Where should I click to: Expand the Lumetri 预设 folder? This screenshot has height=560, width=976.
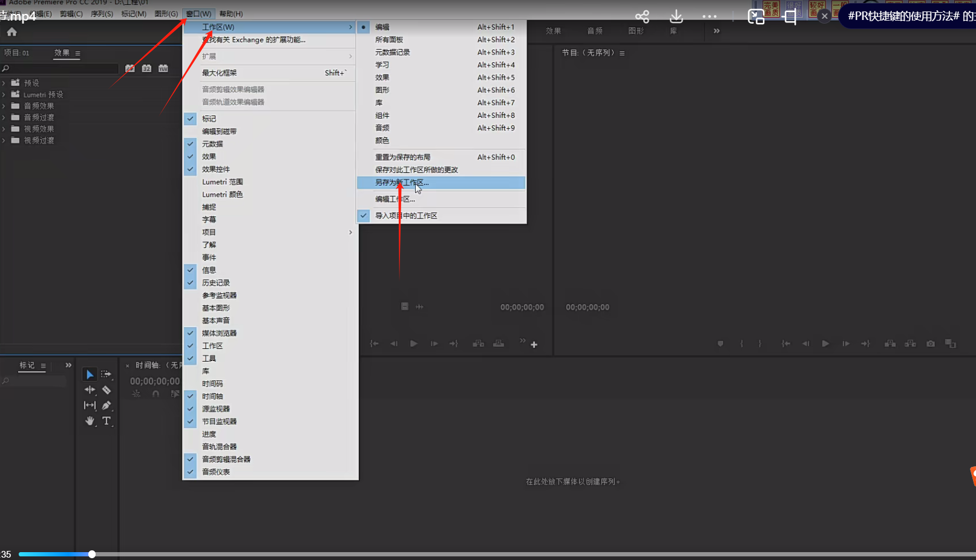[4, 94]
